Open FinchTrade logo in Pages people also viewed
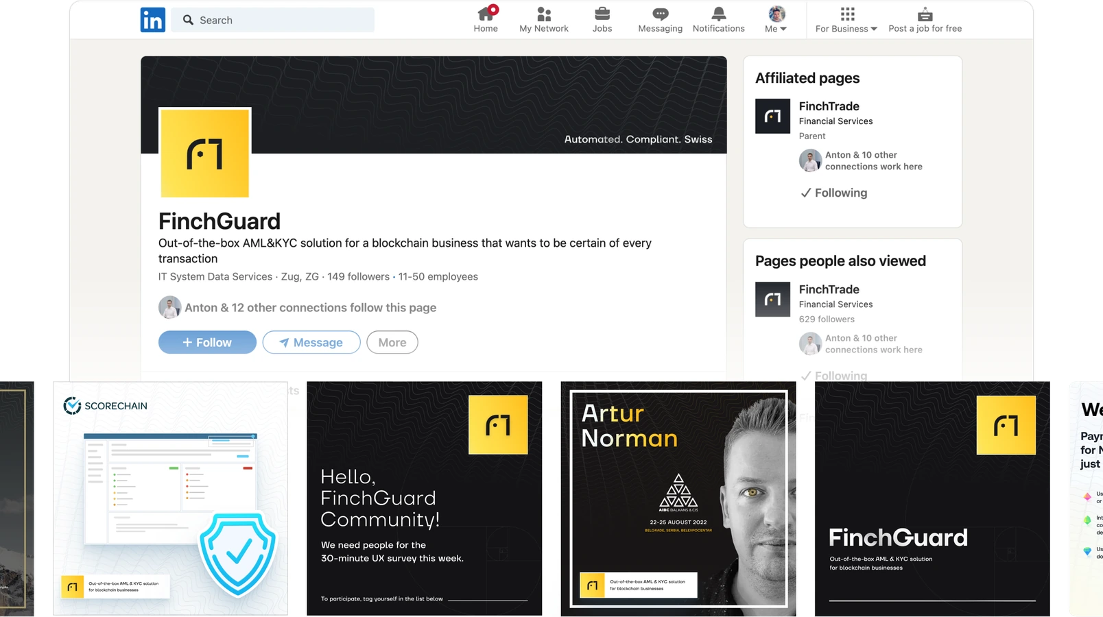Screen dimensions: 1103x617 (772, 299)
